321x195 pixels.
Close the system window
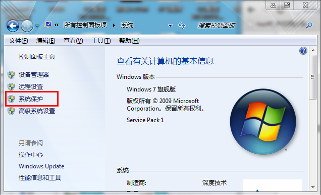tap(305, 5)
